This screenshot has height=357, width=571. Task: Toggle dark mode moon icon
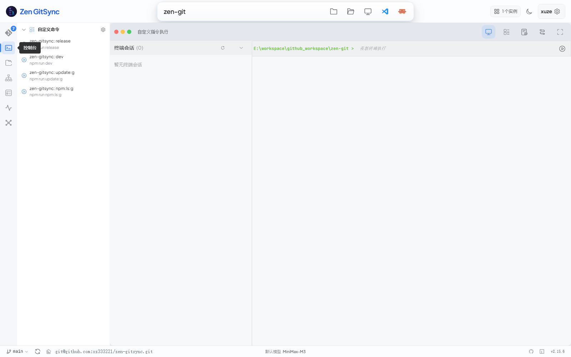click(529, 11)
